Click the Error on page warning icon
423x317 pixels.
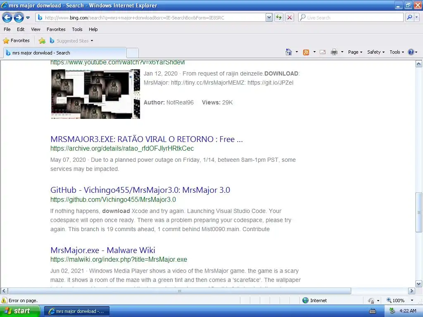[x=4, y=300]
